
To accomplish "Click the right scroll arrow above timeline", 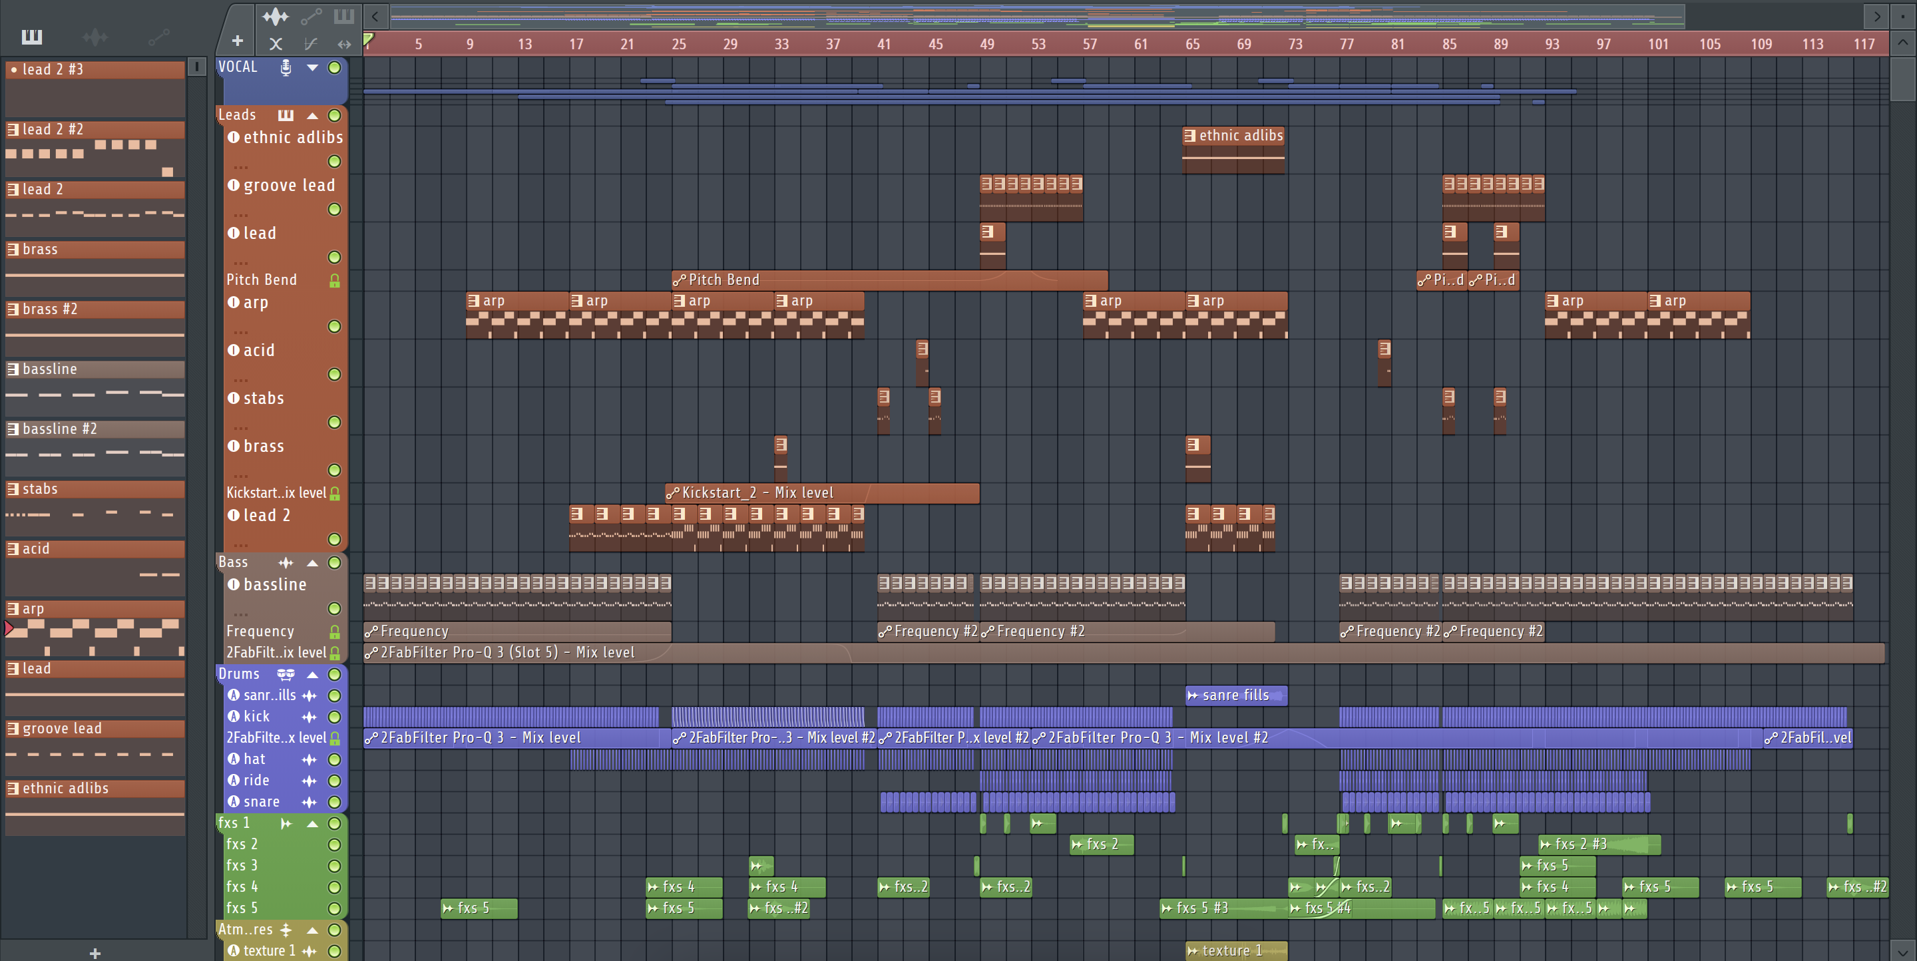I will [x=1878, y=15].
